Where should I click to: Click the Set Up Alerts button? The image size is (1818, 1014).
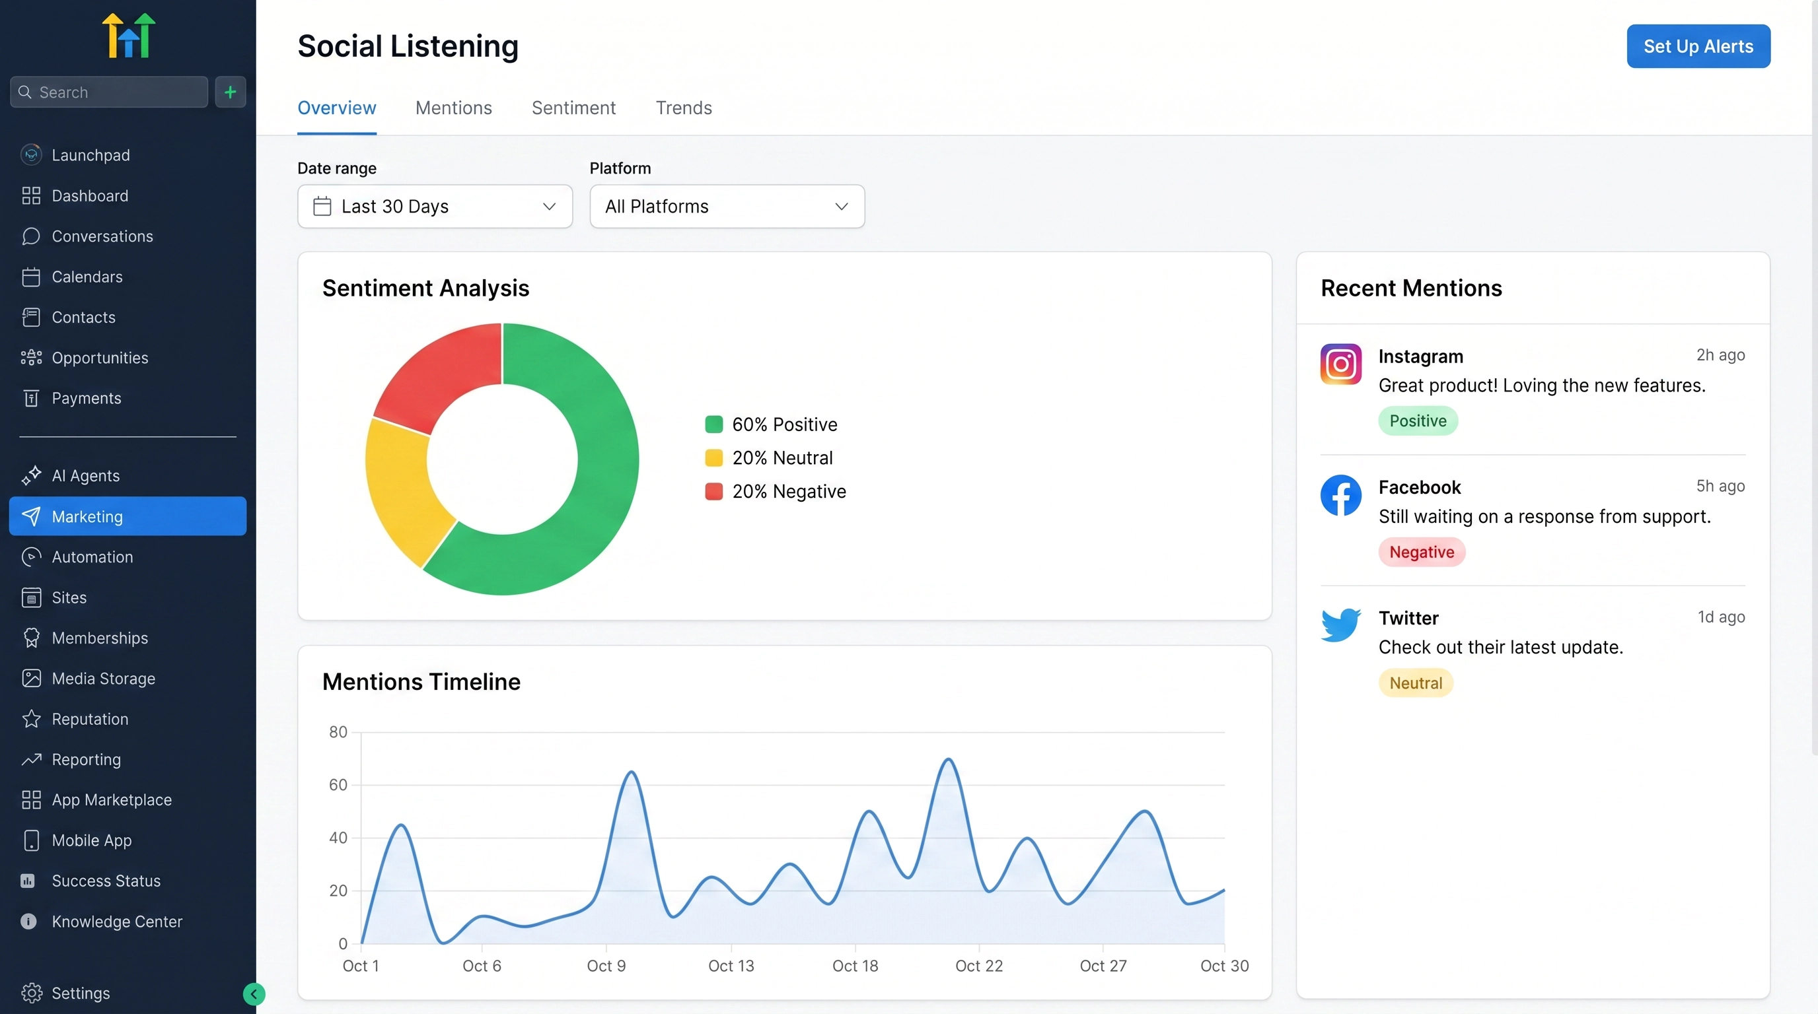tap(1698, 46)
